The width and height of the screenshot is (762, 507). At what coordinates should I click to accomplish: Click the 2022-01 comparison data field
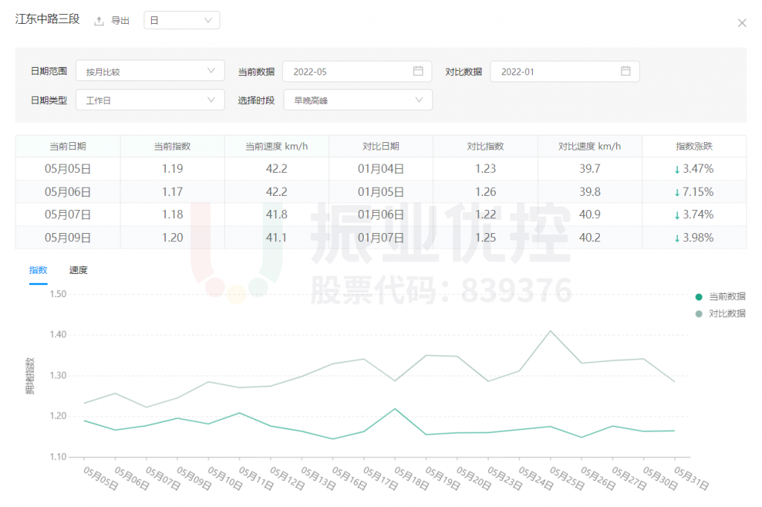pyautogui.click(x=554, y=71)
